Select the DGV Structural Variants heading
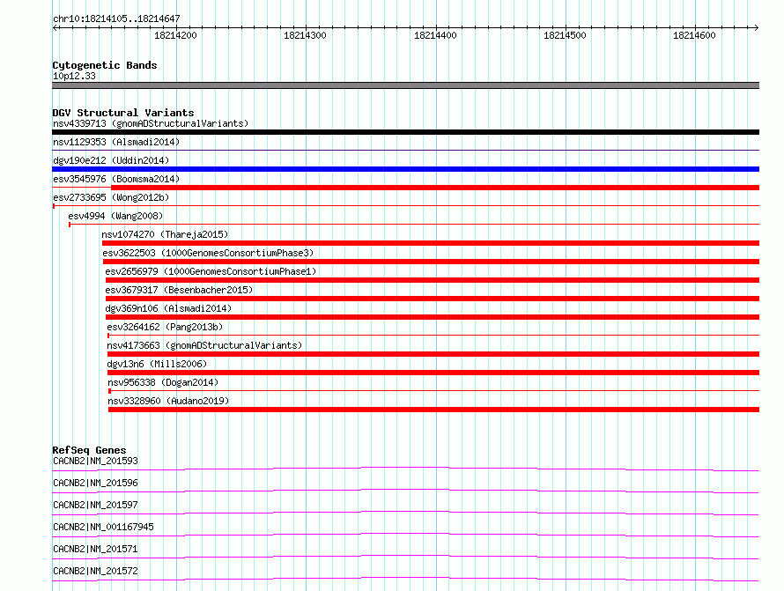This screenshot has height=591, width=784. (x=123, y=113)
